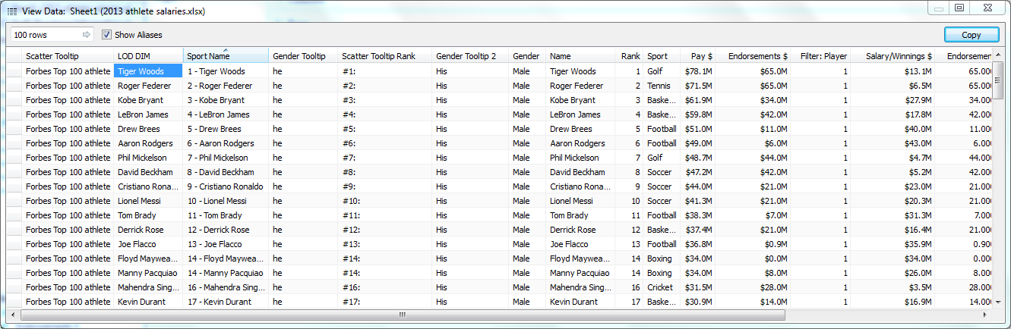Select the Sport column header

[662, 56]
